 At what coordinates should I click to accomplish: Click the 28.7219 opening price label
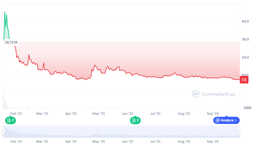(x=11, y=42)
